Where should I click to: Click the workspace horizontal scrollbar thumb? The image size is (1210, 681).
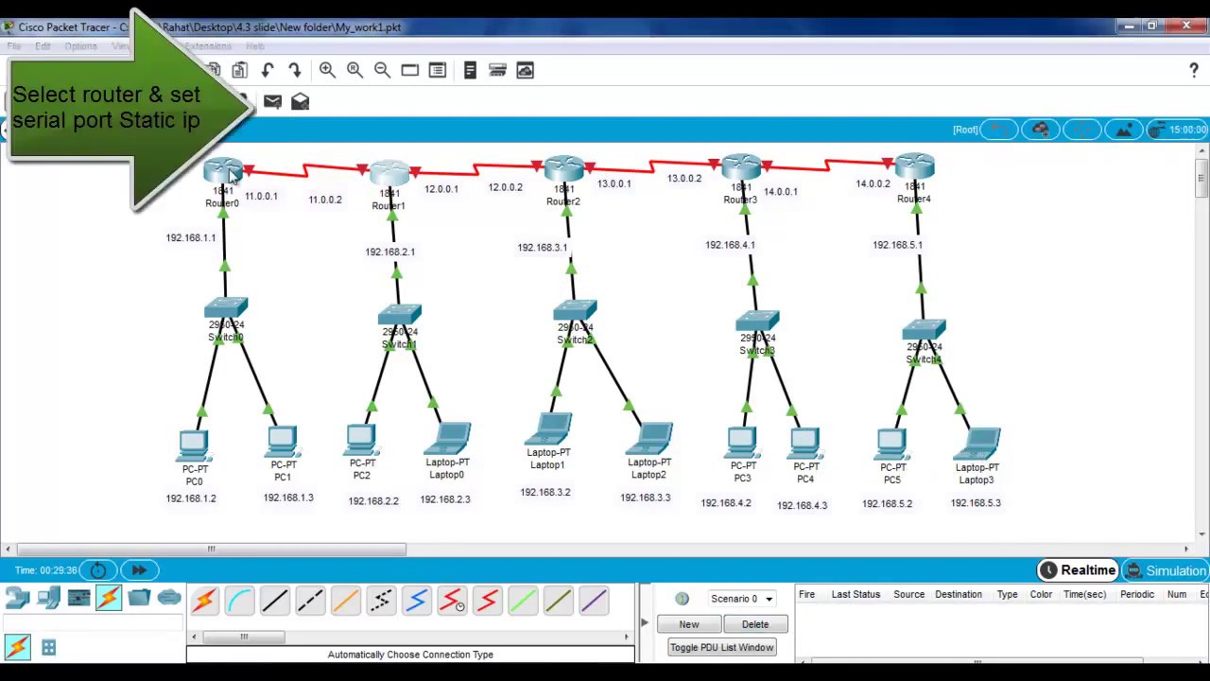[x=212, y=549]
